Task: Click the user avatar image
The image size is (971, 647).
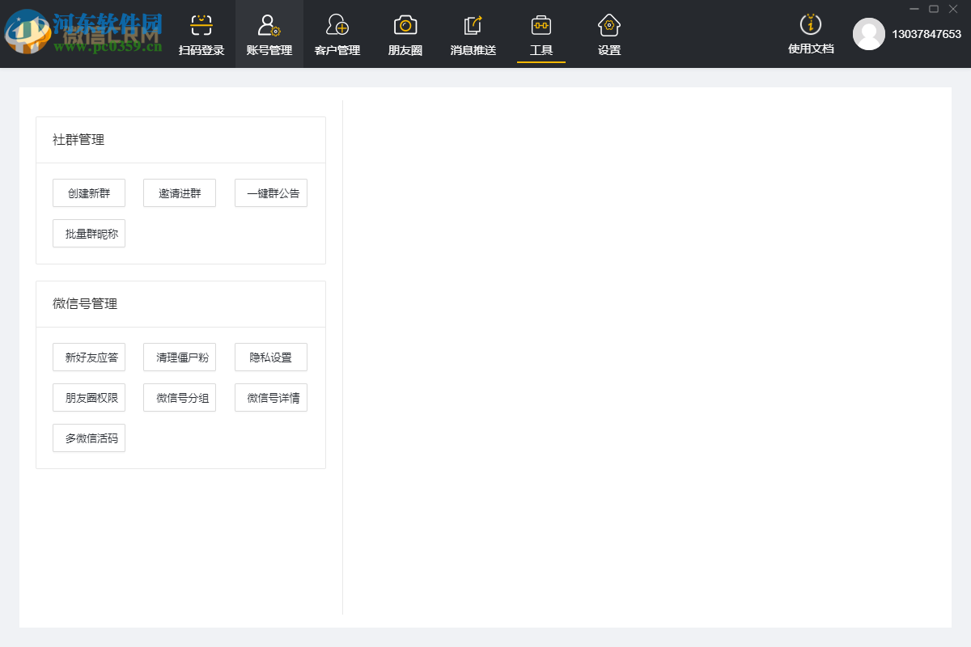Action: coord(869,35)
